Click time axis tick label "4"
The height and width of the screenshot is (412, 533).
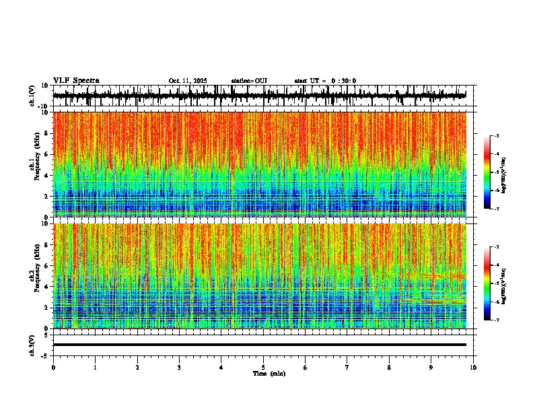point(221,368)
